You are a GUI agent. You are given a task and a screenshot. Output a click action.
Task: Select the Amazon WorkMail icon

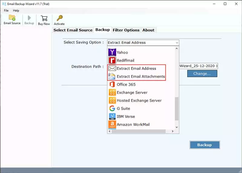[112, 124]
